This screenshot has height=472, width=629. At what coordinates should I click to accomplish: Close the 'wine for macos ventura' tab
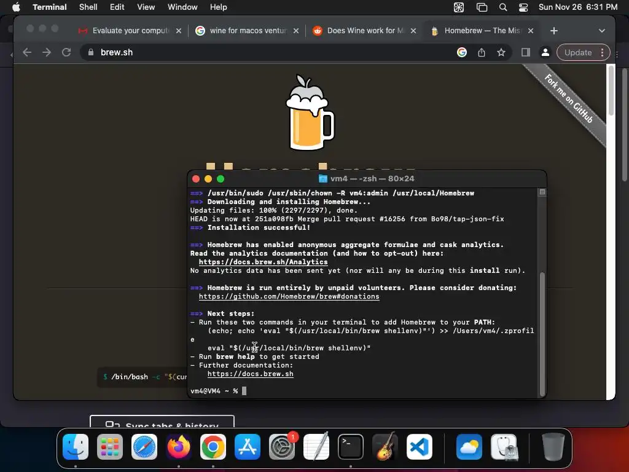pyautogui.click(x=296, y=31)
